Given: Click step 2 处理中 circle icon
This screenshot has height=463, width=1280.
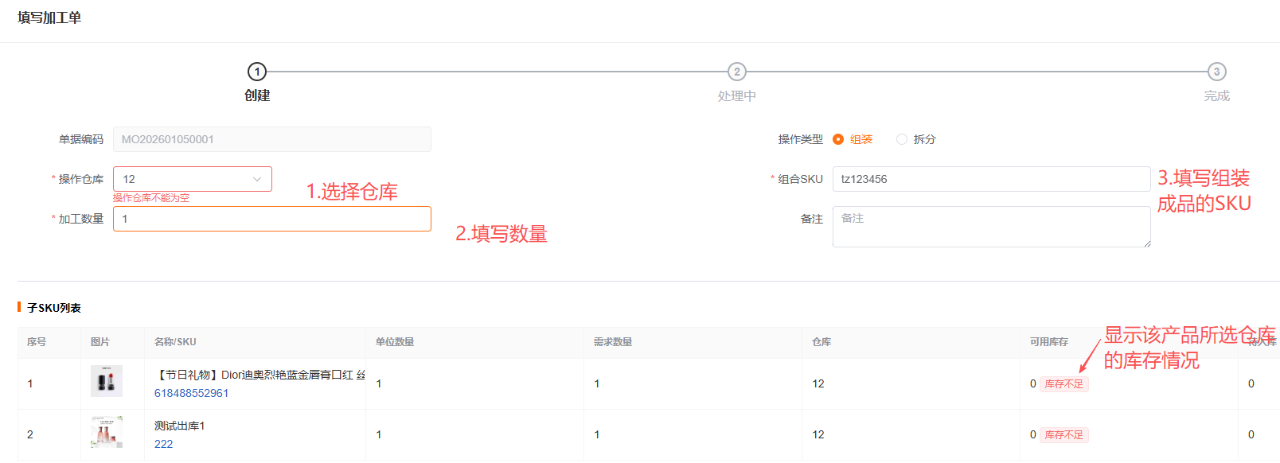Looking at the screenshot, I should pyautogui.click(x=737, y=72).
